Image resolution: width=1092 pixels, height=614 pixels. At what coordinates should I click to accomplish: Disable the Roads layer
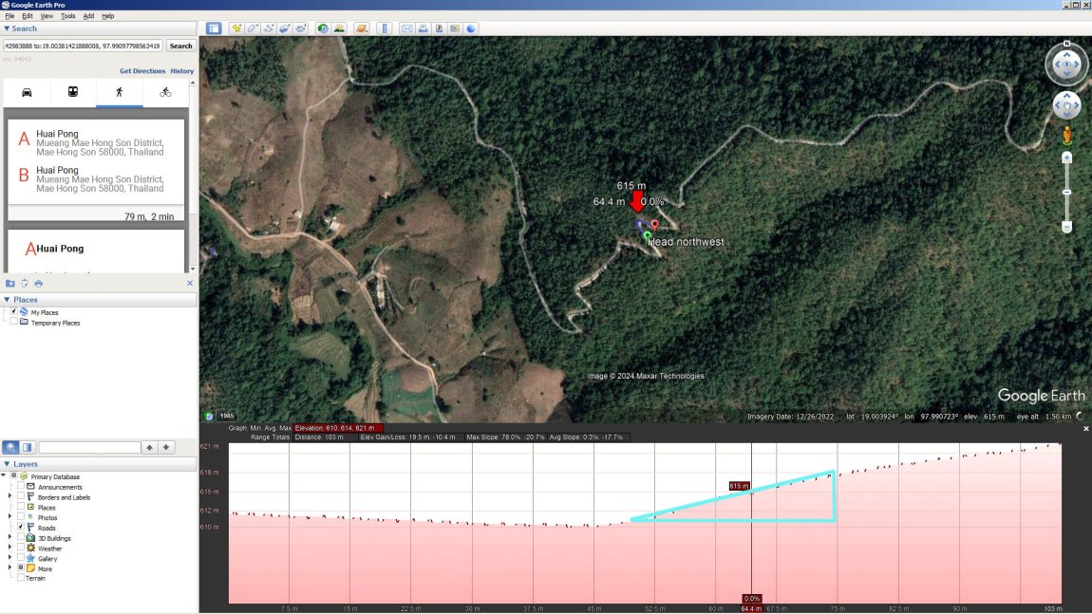(22, 527)
